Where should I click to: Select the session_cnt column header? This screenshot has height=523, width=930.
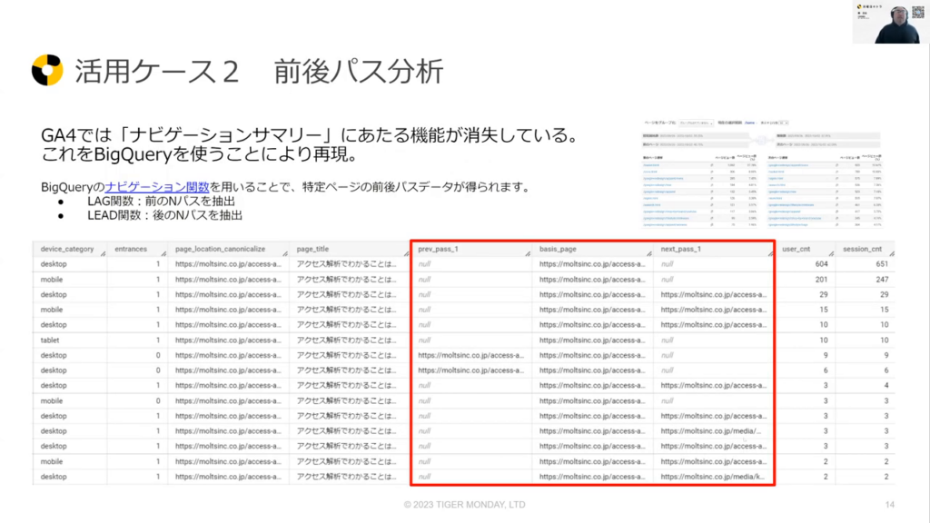pos(861,248)
